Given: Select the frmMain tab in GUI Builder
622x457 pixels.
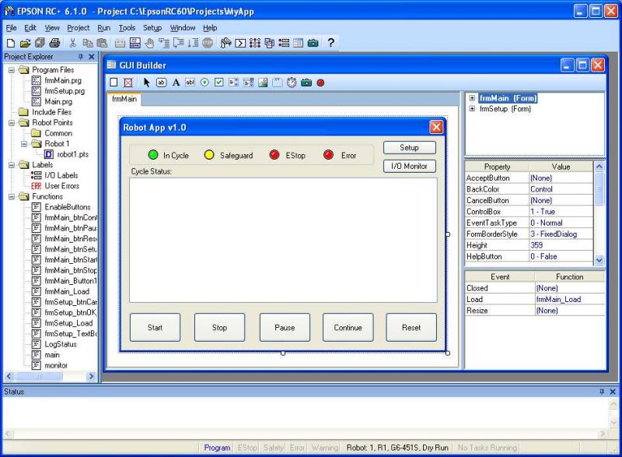Looking at the screenshot, I should pos(124,99).
